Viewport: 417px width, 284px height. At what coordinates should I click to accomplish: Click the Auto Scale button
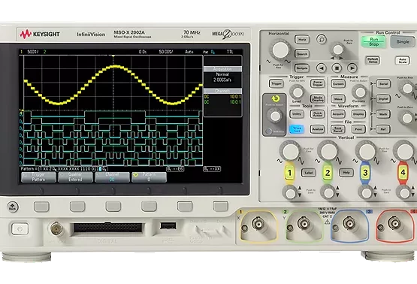tap(402, 61)
